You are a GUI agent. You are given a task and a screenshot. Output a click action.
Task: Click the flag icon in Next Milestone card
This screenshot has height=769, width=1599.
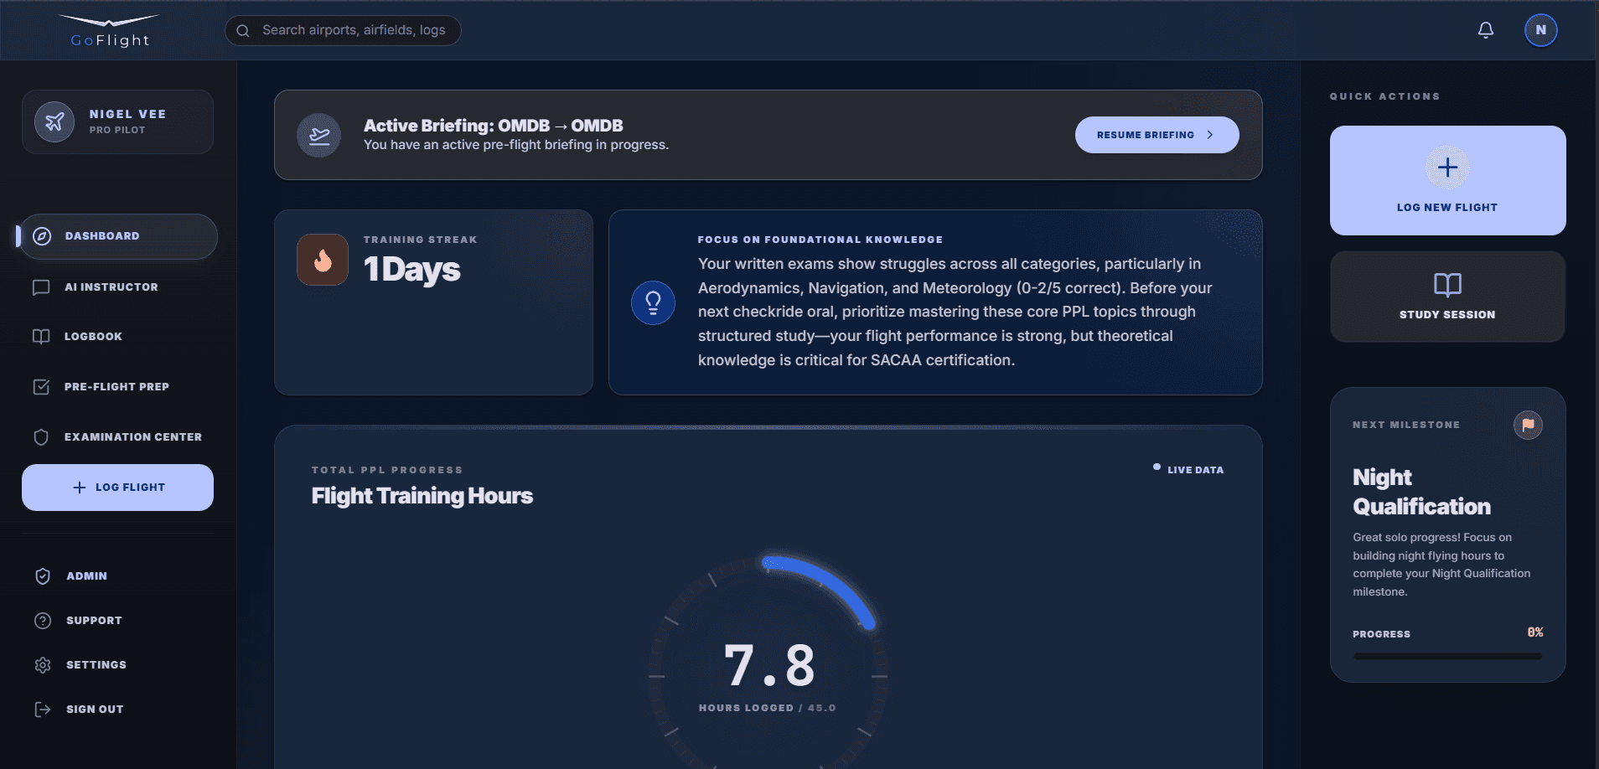point(1528,425)
